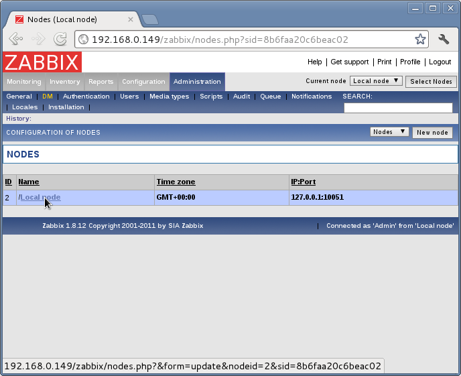
Task: Click the Zabbix favicon on the tab
Action: tap(19, 19)
